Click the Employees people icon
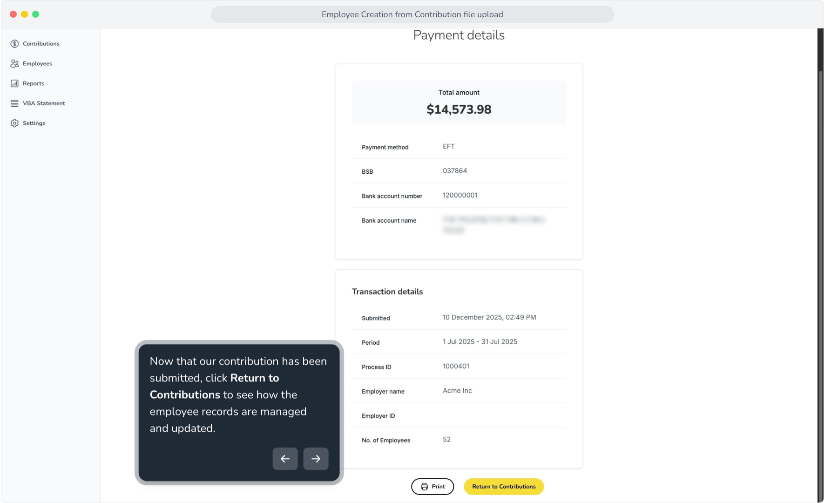The image size is (825, 503). point(14,64)
